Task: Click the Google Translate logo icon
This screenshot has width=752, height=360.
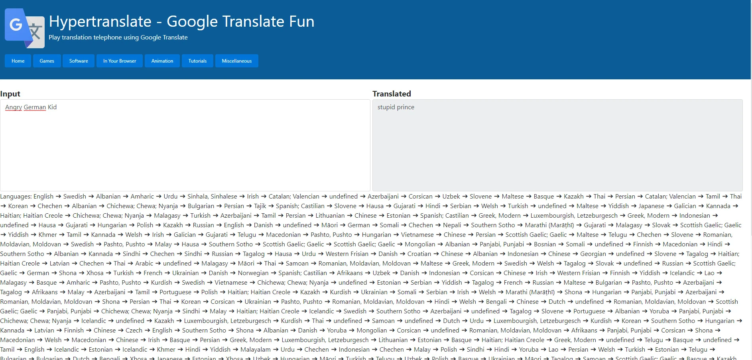Action: [25, 28]
